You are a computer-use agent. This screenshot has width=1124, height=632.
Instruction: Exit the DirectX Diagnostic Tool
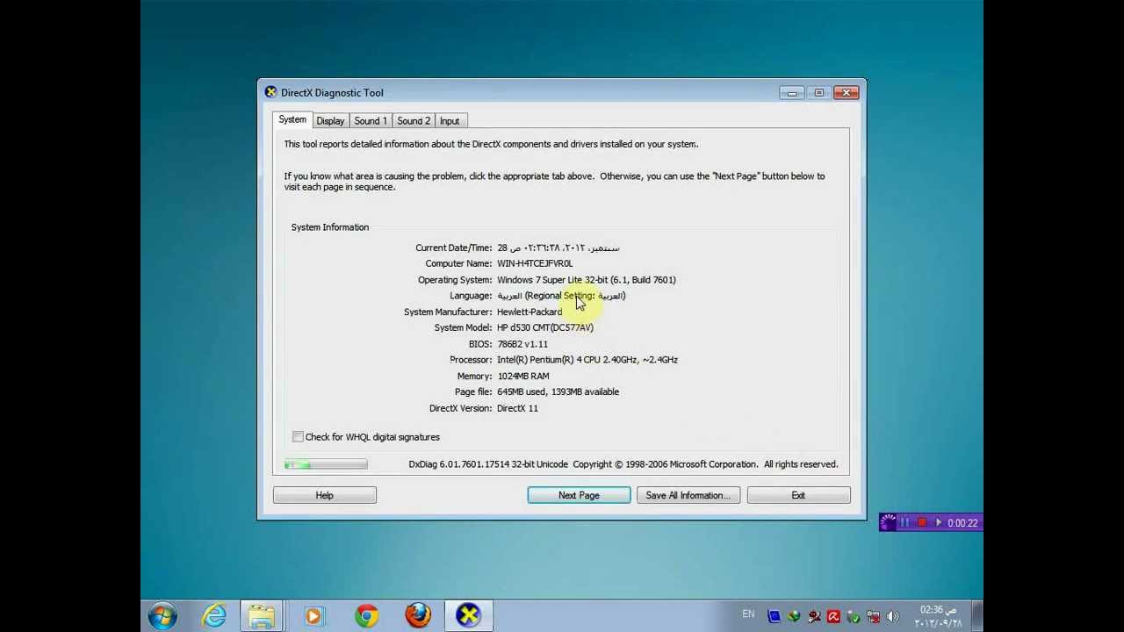click(798, 495)
